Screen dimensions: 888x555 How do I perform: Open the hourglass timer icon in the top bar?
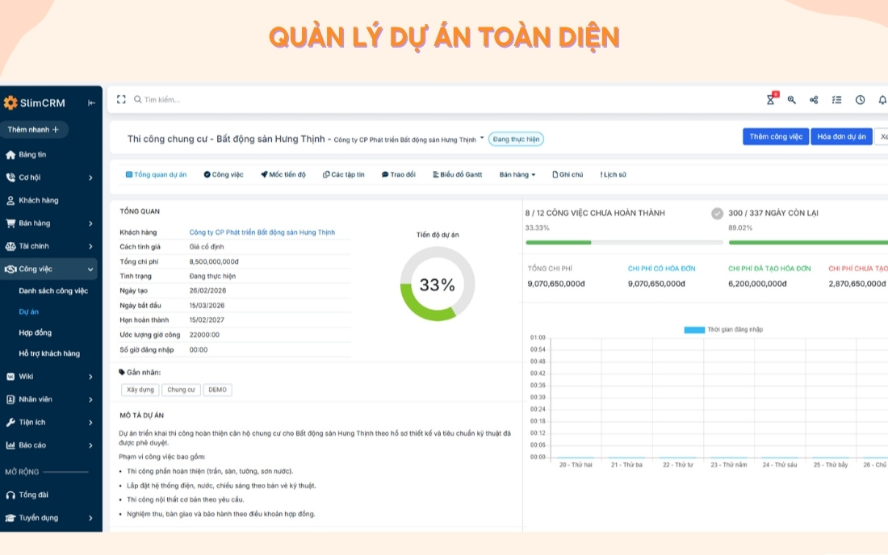pos(770,99)
